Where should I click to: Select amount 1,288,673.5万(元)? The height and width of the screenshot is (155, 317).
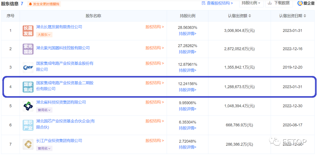coord(240,87)
